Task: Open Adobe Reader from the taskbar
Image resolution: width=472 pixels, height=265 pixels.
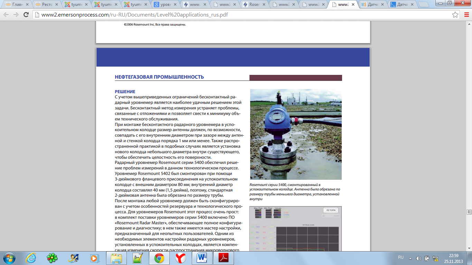Action: coord(224,258)
